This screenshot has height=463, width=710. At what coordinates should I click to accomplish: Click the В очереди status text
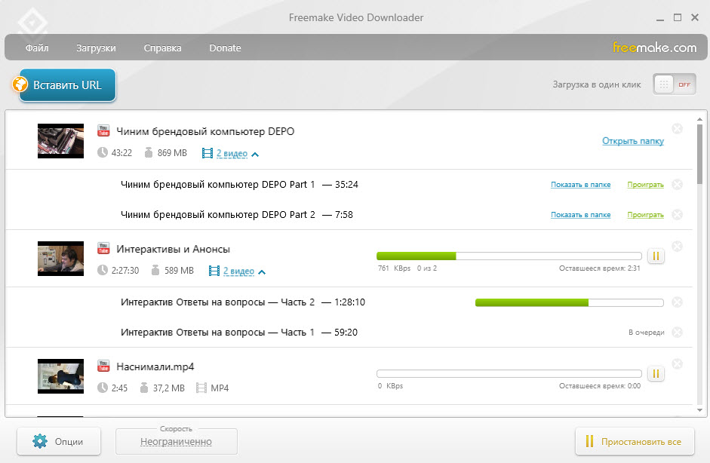click(x=646, y=333)
